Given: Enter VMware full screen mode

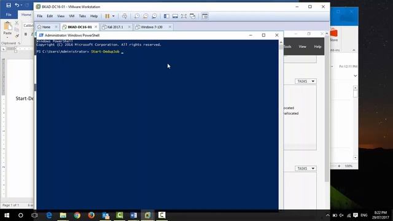Looking at the screenshot, I should click(x=184, y=17).
